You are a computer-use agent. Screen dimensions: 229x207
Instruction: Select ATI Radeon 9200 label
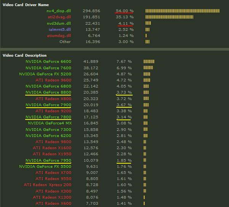click(x=53, y=111)
